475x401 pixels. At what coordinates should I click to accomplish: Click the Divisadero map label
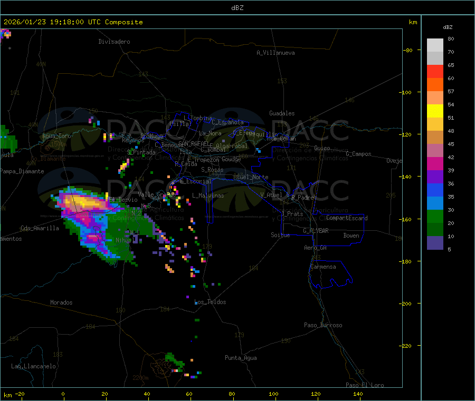114,42
